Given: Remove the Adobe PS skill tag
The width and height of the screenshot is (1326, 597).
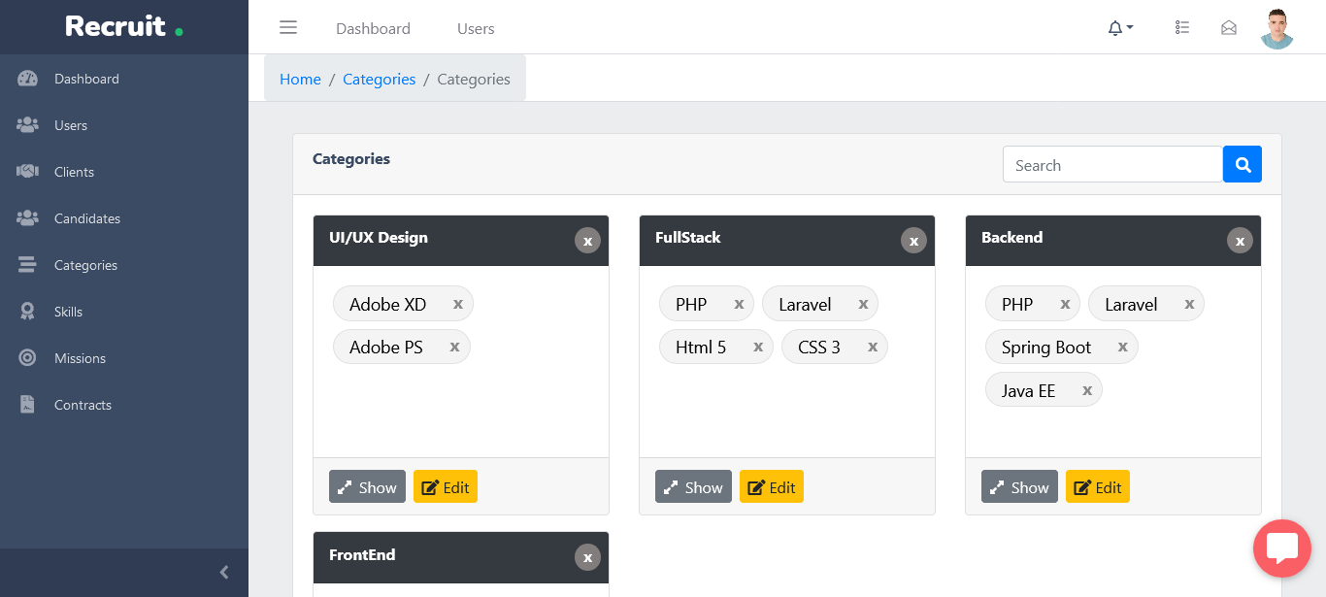Looking at the screenshot, I should tap(454, 347).
